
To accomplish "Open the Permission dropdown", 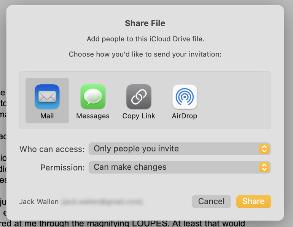I will (180, 167).
